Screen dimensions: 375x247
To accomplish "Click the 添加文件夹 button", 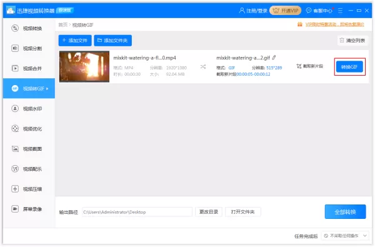I will 112,41.
